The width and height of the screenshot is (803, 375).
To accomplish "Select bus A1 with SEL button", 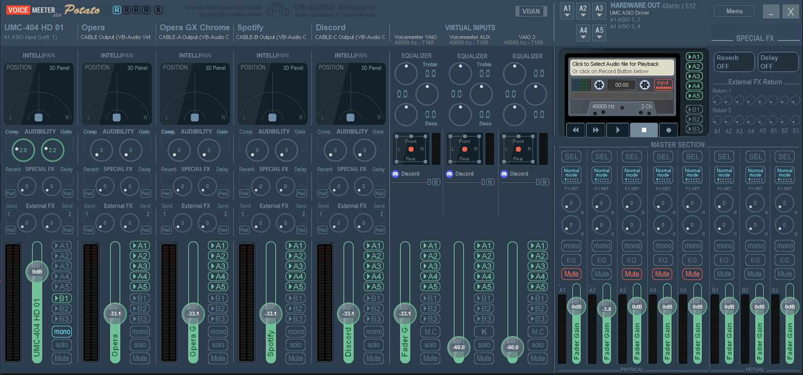I will (x=571, y=157).
